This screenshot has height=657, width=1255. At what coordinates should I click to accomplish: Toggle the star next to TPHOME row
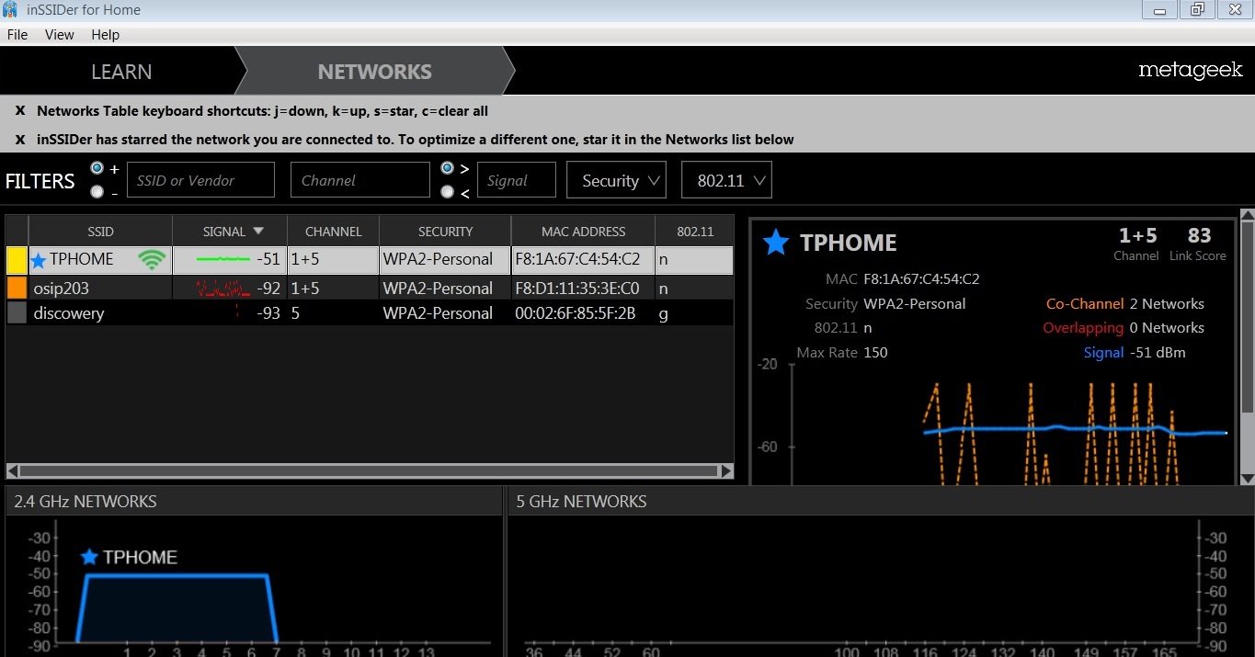38,261
